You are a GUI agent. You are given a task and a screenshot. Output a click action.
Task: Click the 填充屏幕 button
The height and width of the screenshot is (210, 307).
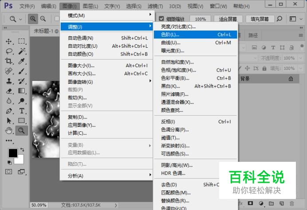tap(260, 19)
